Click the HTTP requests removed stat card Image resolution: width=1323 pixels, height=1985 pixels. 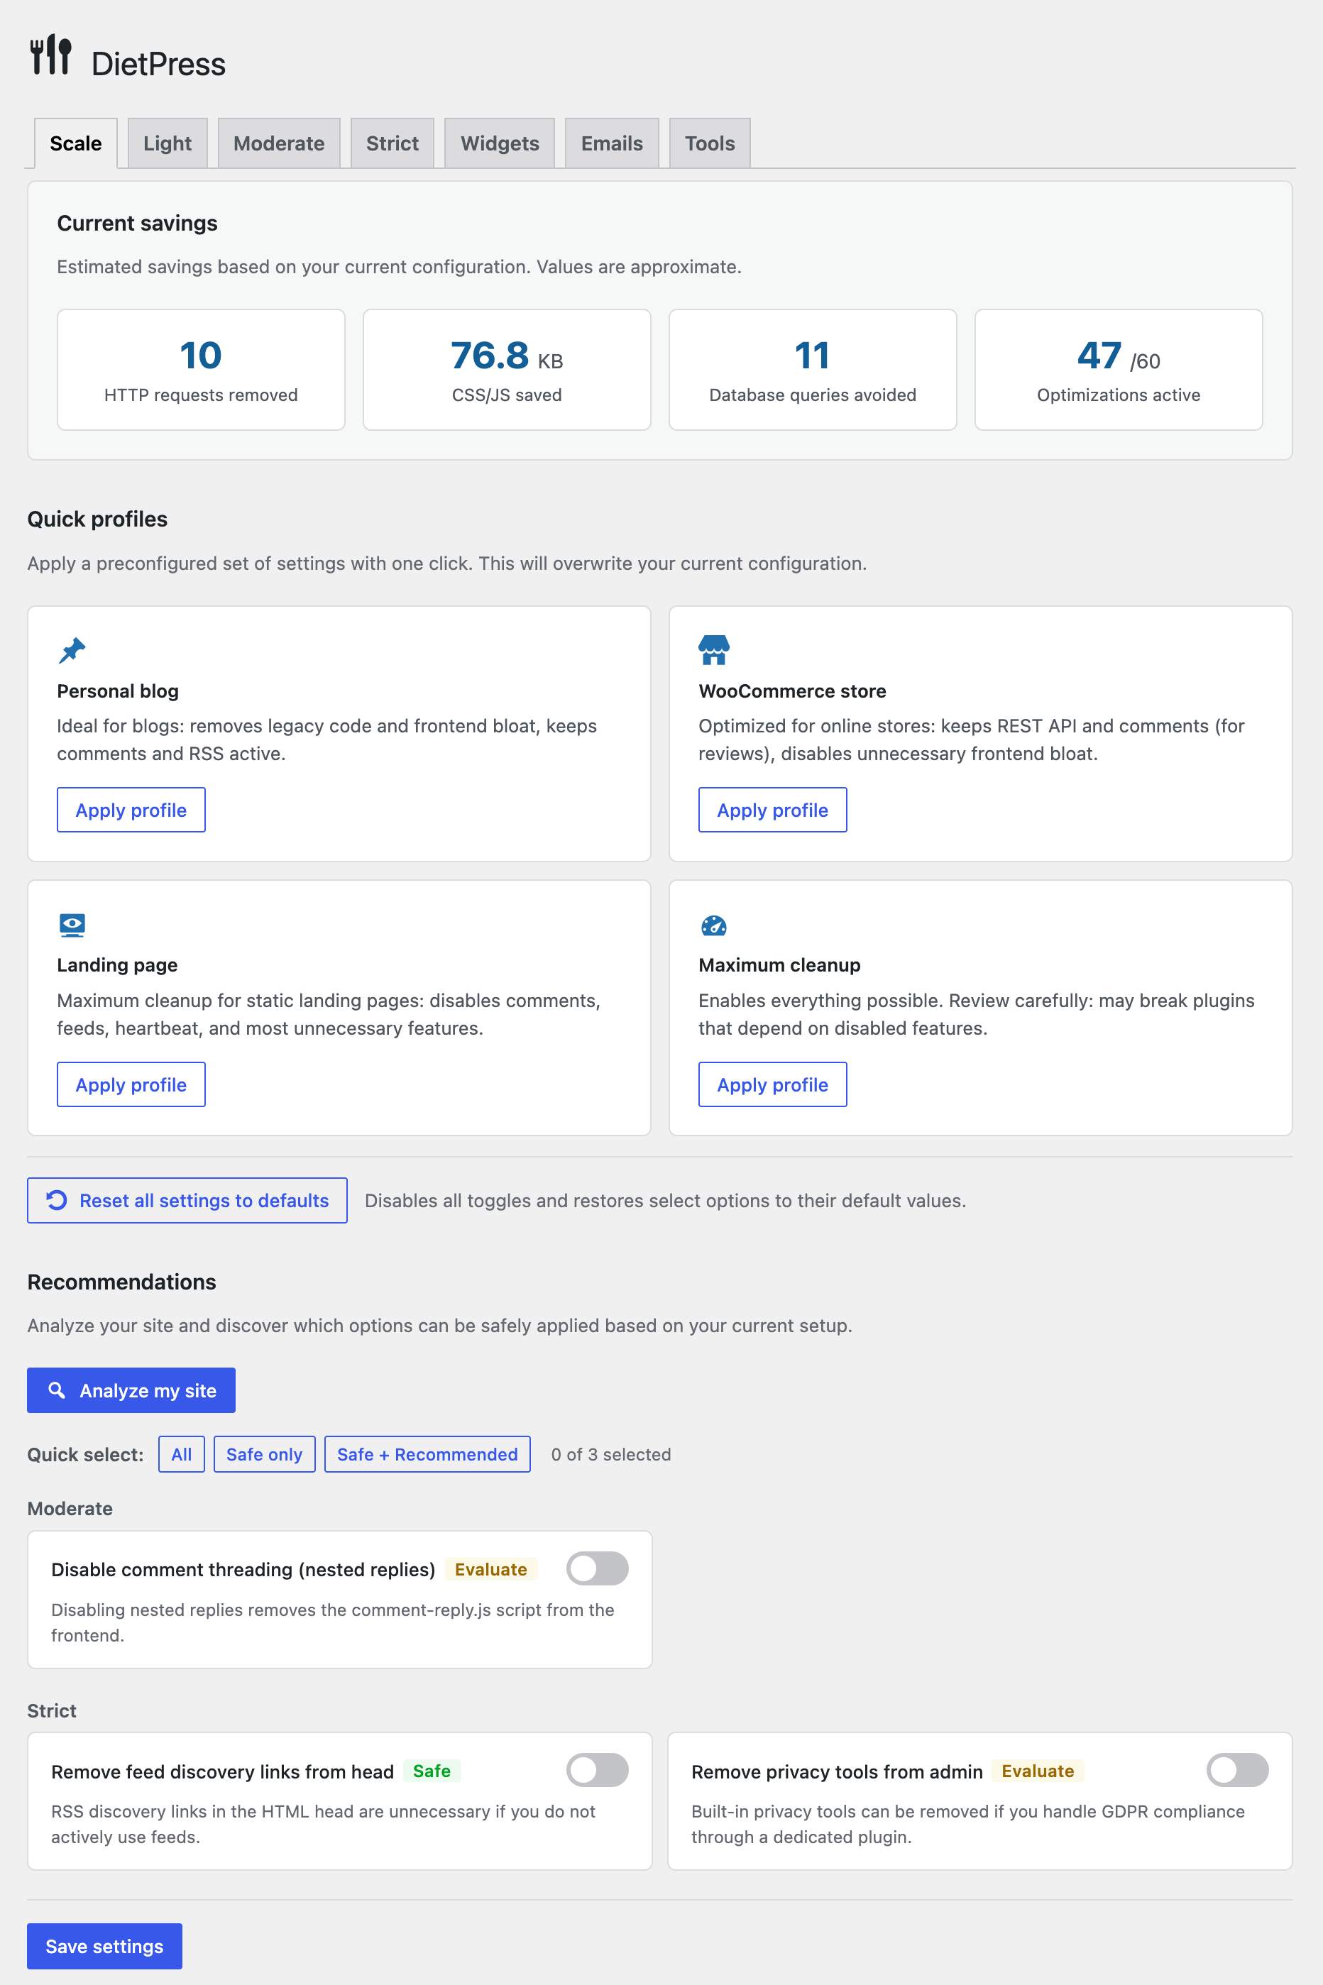(x=201, y=370)
